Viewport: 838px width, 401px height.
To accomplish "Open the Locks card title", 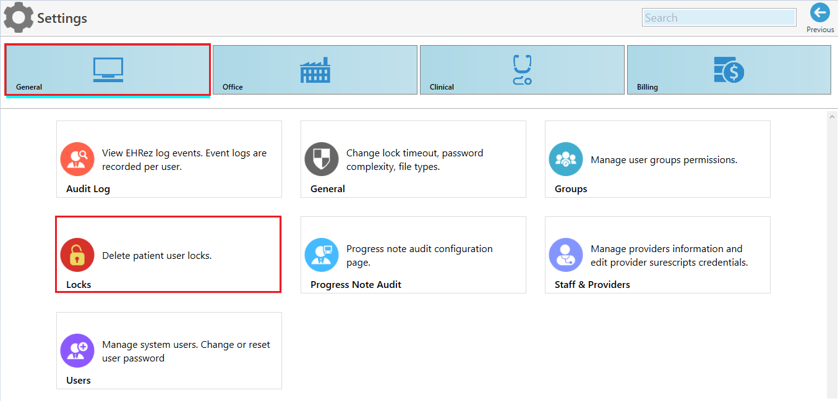I will point(79,285).
